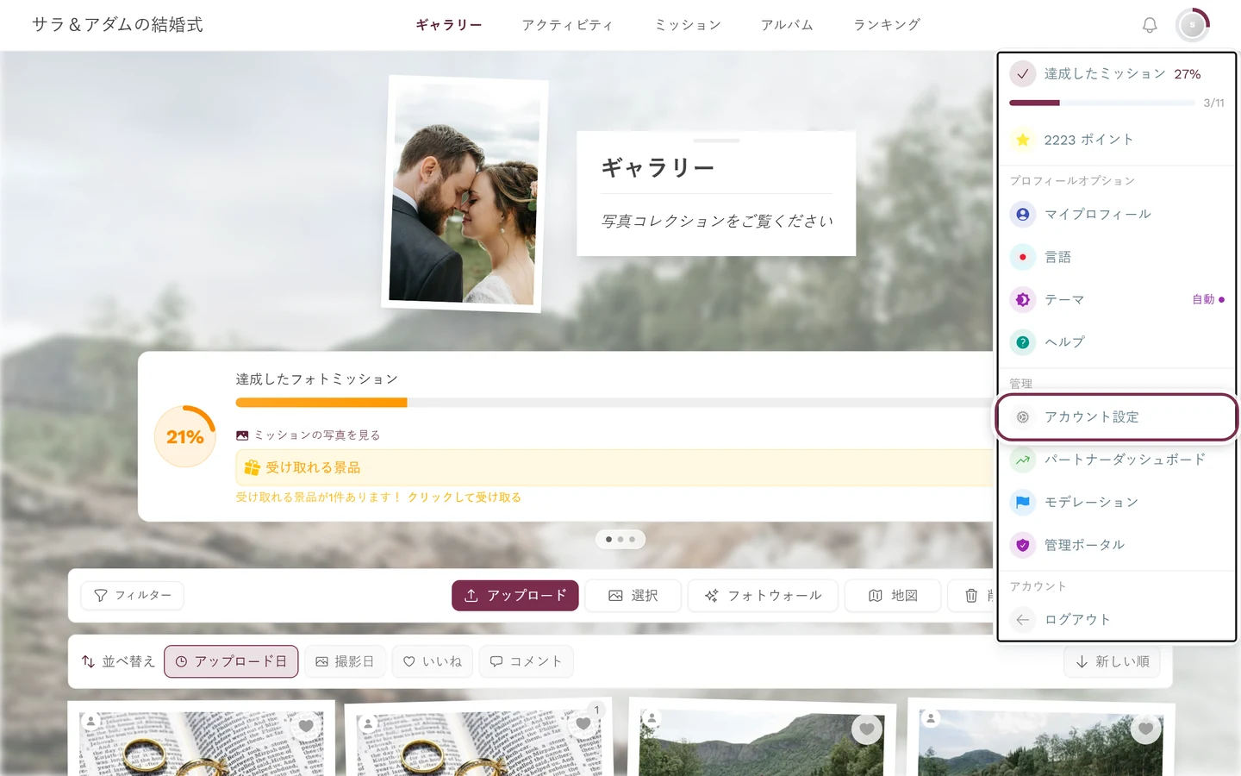Click the モデレーション flag icon
Screen dimensions: 1241x776
(1023, 502)
